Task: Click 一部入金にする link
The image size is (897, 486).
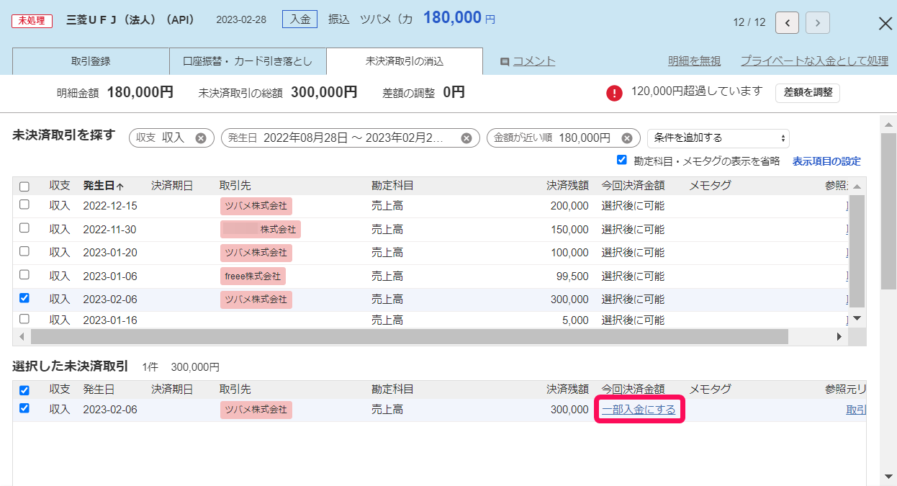Action: click(x=639, y=410)
